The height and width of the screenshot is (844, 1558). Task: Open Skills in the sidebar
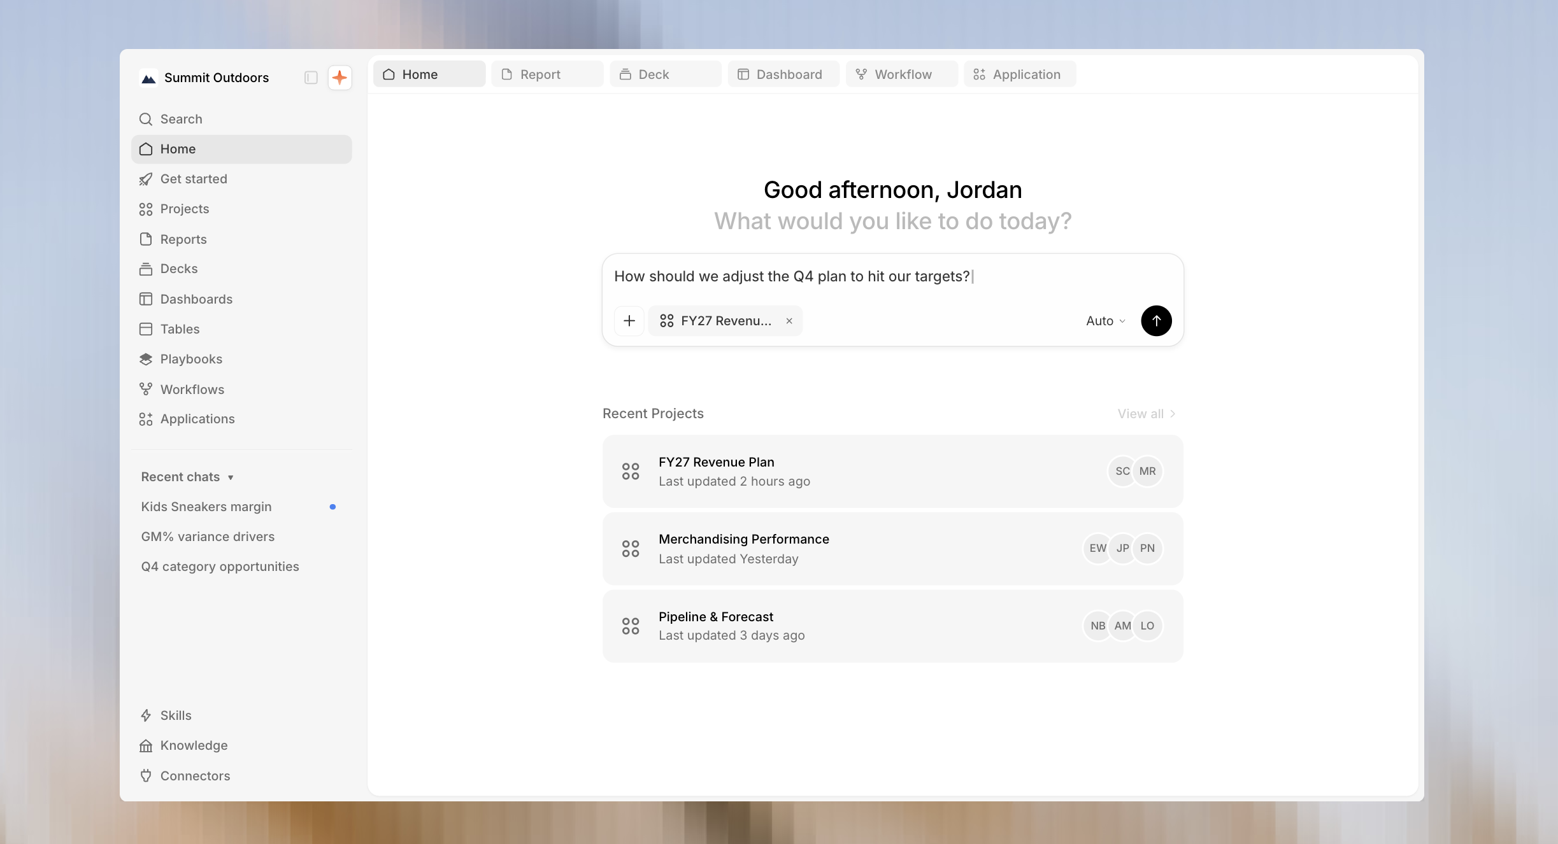tap(241, 715)
